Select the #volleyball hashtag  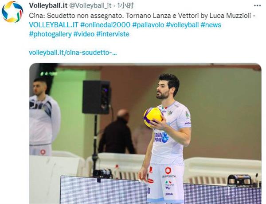[x=182, y=25]
